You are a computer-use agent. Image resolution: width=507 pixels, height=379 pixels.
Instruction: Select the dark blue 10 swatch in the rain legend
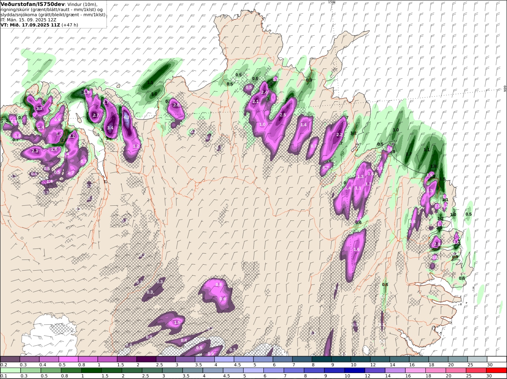coord(355,370)
